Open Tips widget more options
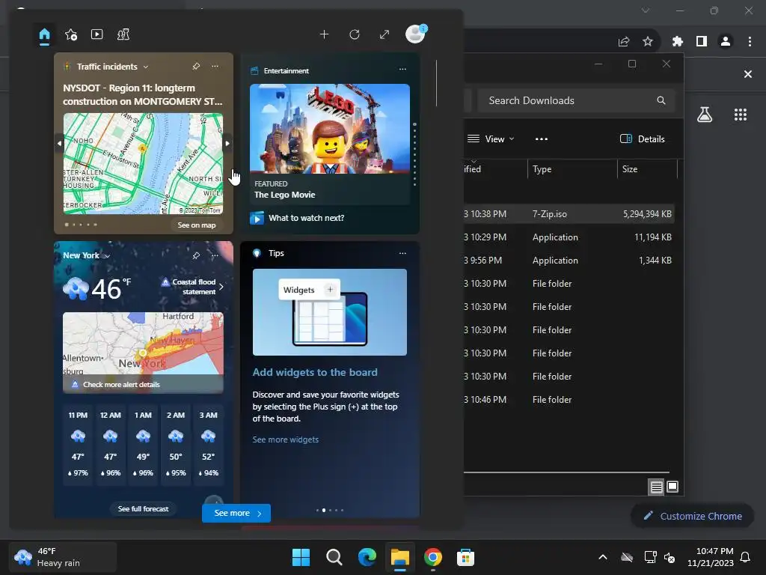Image resolution: width=766 pixels, height=575 pixels. coord(402,253)
